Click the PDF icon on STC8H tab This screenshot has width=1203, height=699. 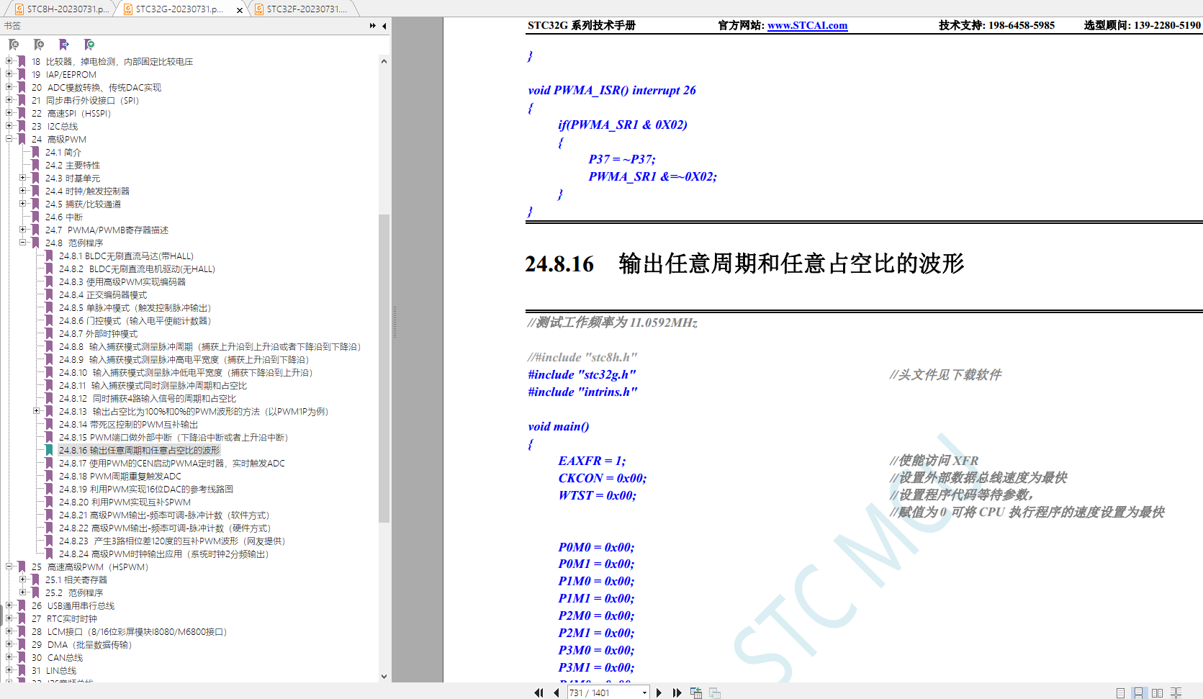(x=20, y=9)
